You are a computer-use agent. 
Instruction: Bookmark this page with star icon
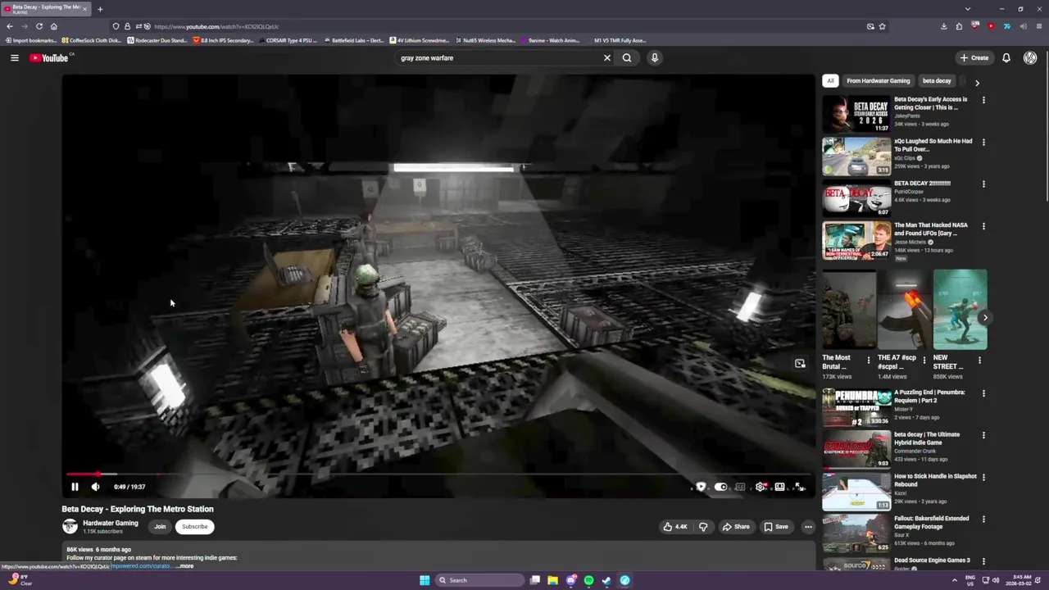tap(882, 26)
